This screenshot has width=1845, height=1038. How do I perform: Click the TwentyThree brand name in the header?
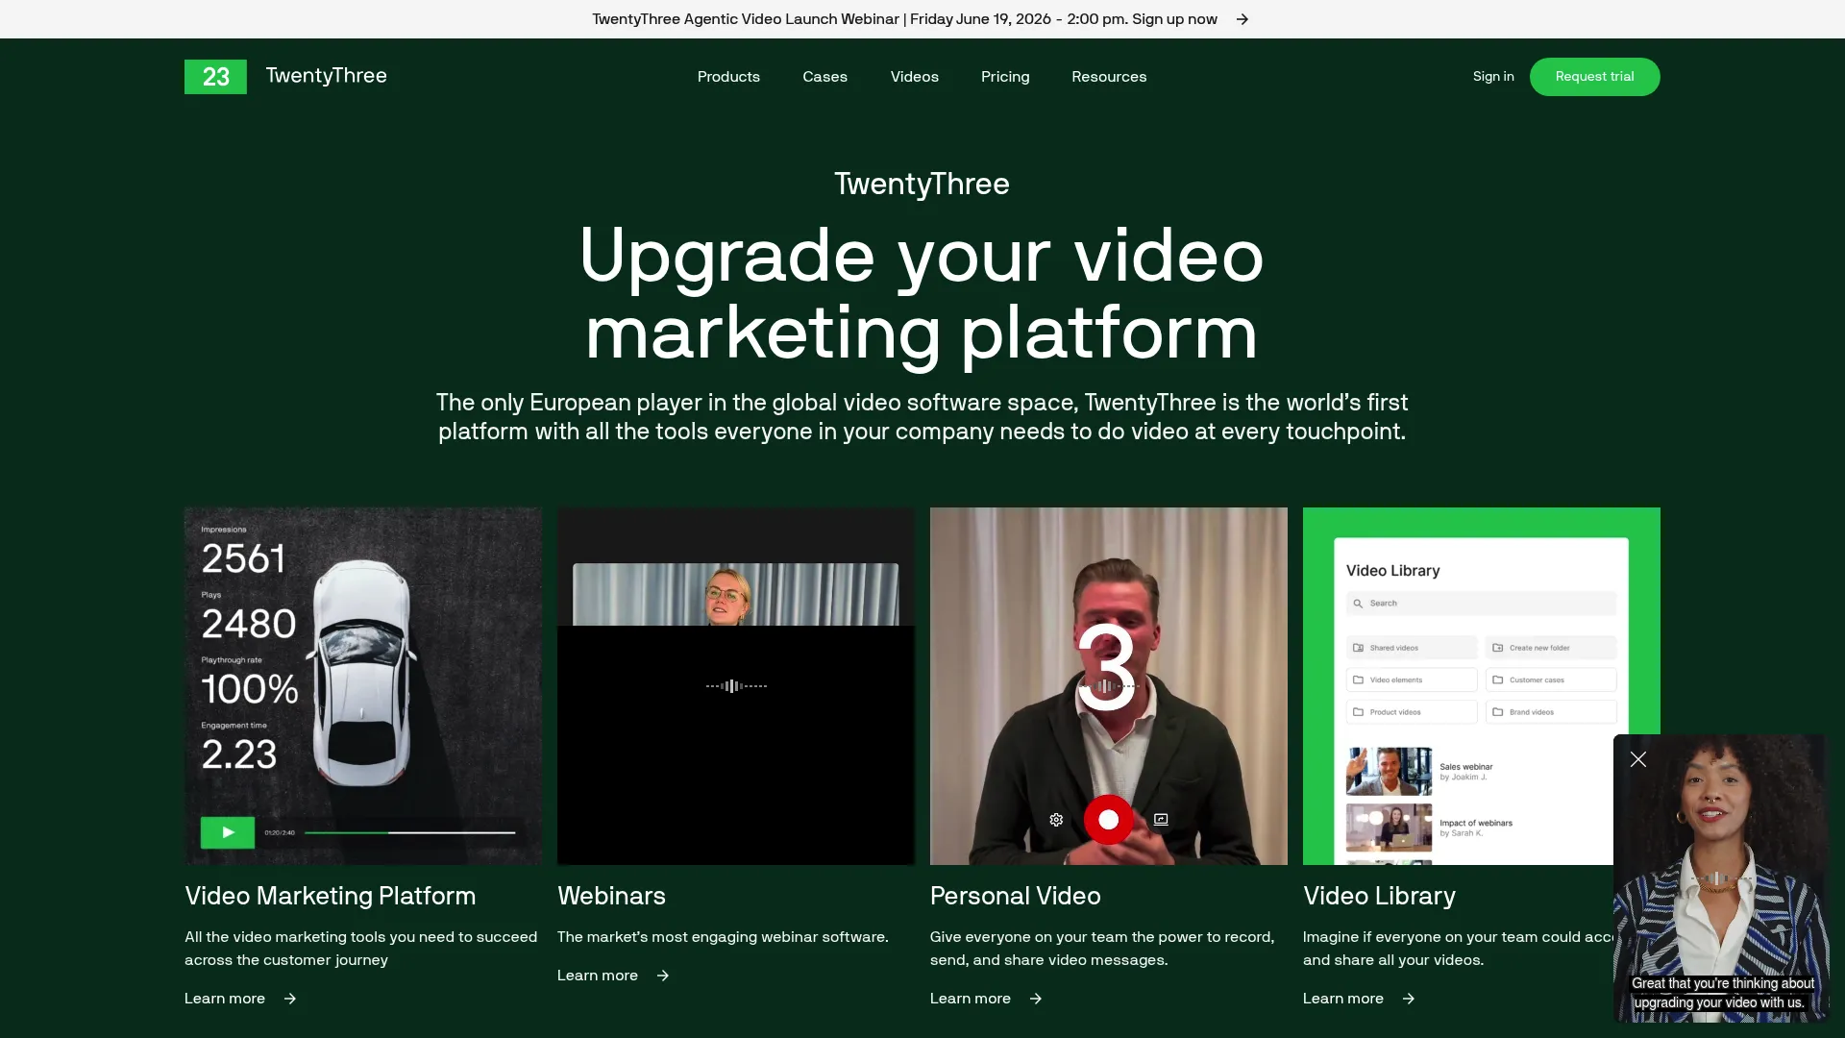[327, 76]
